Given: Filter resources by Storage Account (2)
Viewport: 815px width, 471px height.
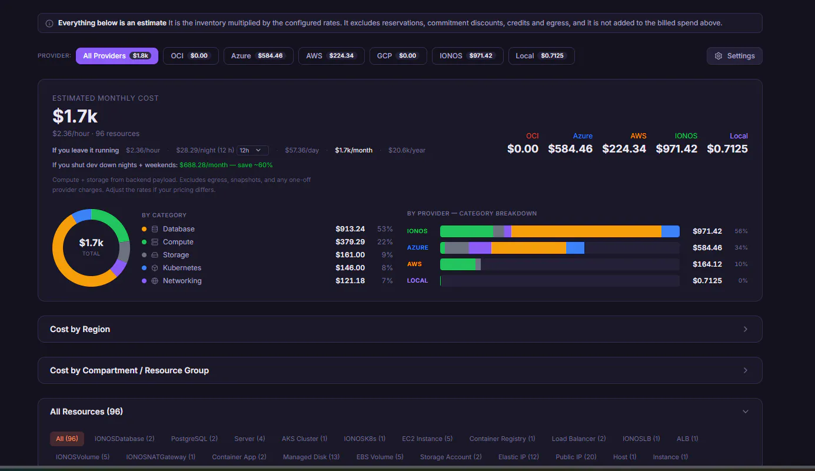Looking at the screenshot, I should tap(451, 457).
